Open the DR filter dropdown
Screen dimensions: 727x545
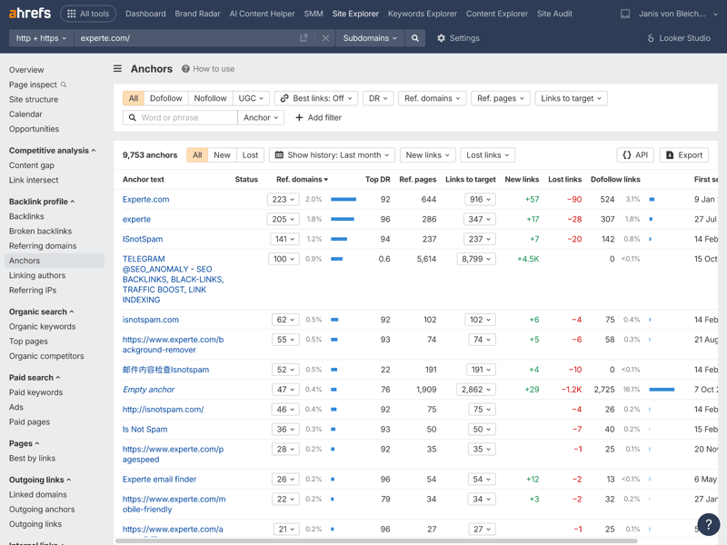point(376,98)
